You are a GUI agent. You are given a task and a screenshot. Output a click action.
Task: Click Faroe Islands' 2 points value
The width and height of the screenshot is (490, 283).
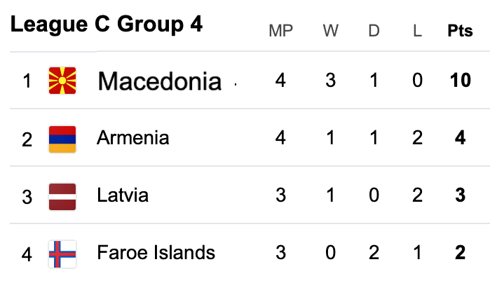tap(460, 252)
